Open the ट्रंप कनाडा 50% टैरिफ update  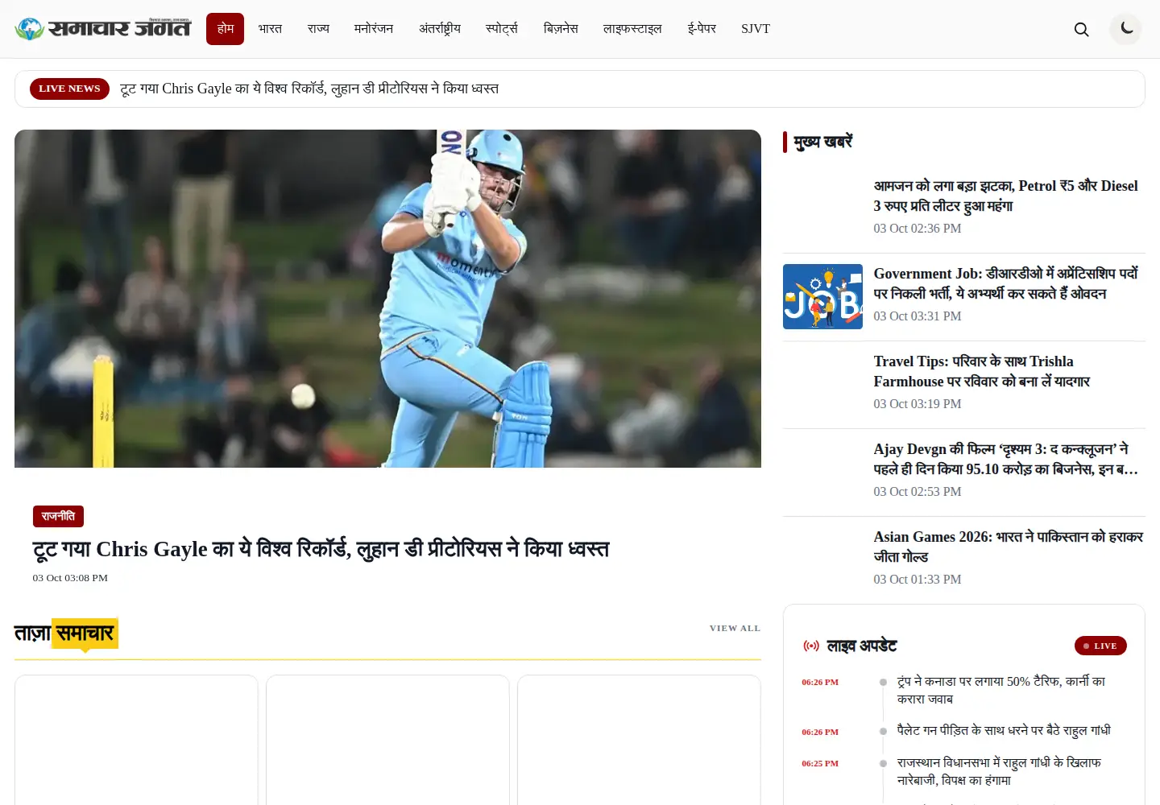point(1001,690)
